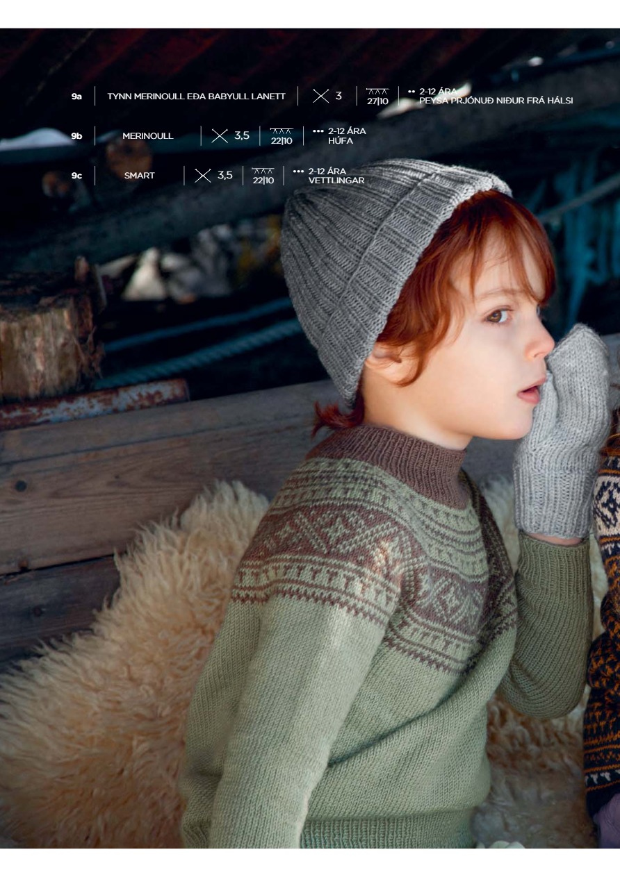This screenshot has width=620, height=877.
Task: Click the VETTLINGAR pattern title
Action: pos(336,181)
